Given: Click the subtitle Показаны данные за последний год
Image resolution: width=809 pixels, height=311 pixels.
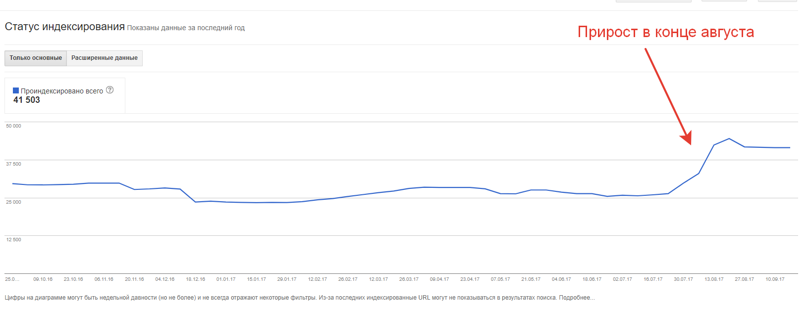Looking at the screenshot, I should pyautogui.click(x=186, y=28).
